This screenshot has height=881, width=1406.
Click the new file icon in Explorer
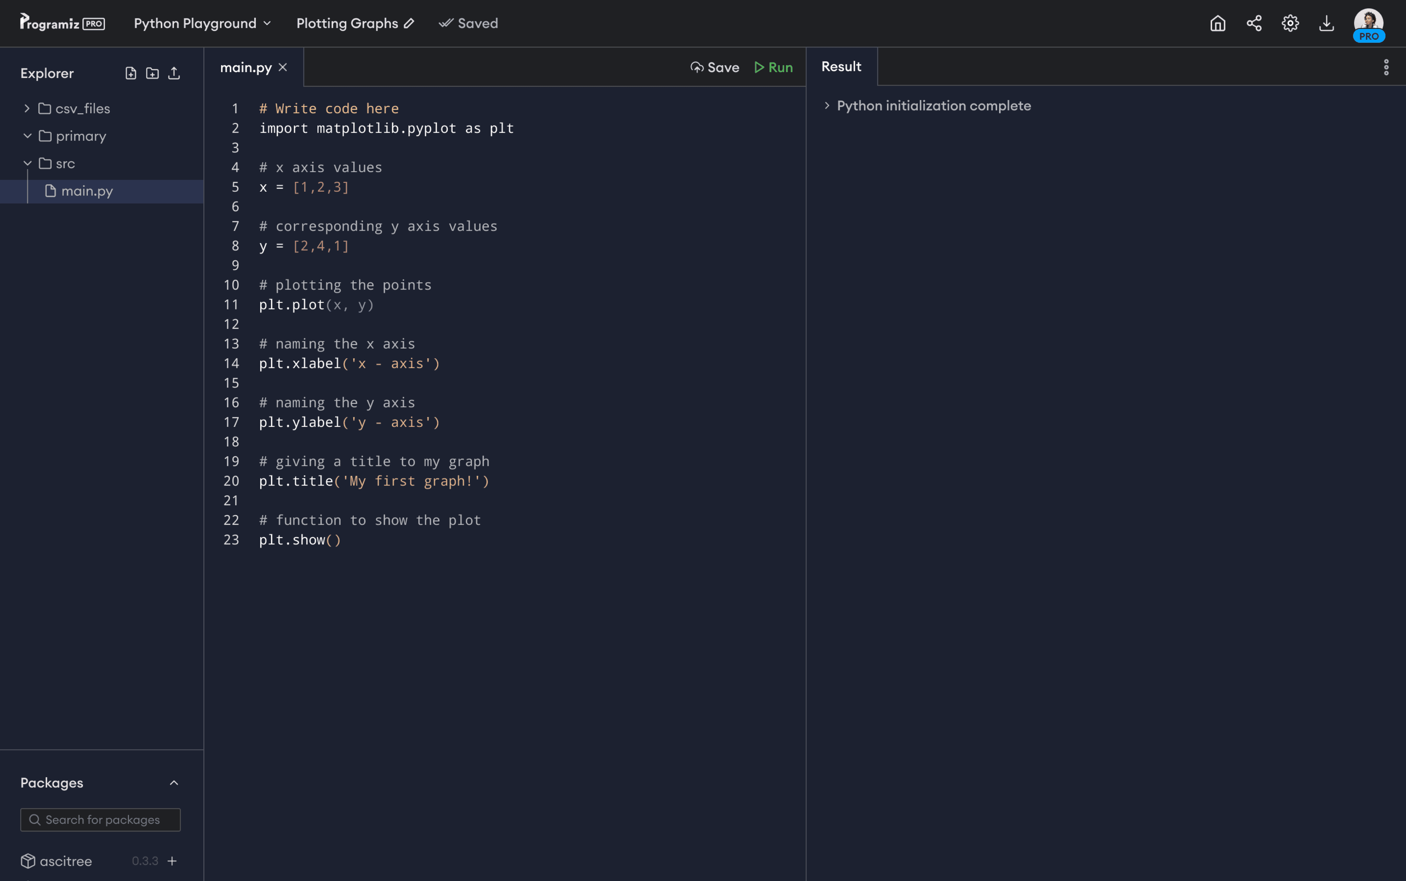(x=130, y=74)
